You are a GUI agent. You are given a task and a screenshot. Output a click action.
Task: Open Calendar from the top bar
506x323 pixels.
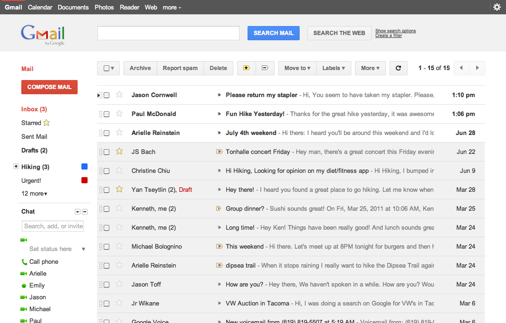[x=40, y=7]
